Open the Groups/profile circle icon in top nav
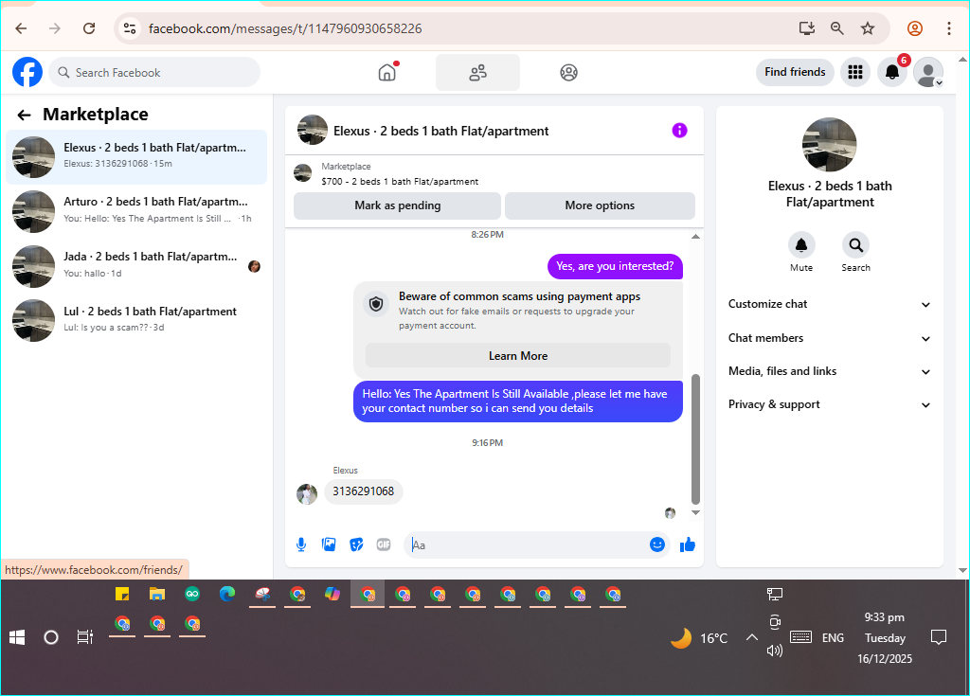Viewport: 970px width, 696px height. tap(568, 72)
